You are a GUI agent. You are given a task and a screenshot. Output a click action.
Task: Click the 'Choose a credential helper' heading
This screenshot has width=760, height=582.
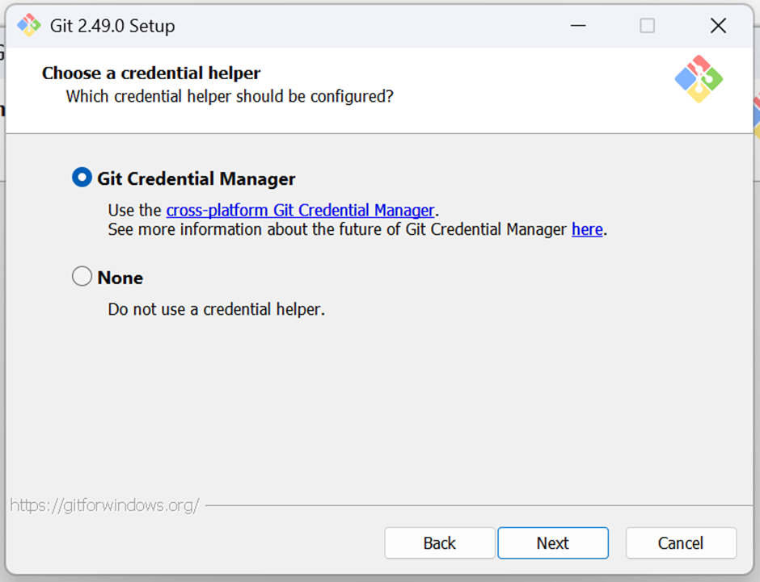151,73
